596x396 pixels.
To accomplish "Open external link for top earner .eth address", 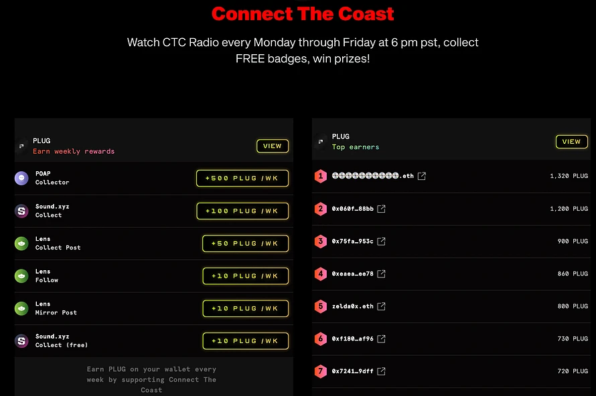I will click(x=421, y=176).
